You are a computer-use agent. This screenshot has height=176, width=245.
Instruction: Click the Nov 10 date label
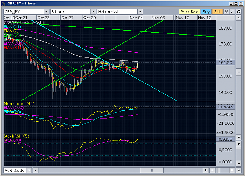(x=182, y=18)
